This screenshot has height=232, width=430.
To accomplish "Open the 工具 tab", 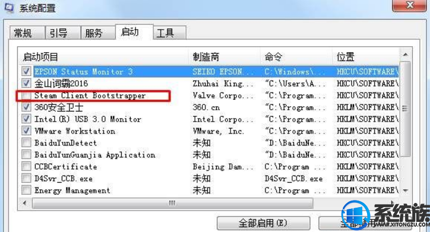I will point(169,33).
